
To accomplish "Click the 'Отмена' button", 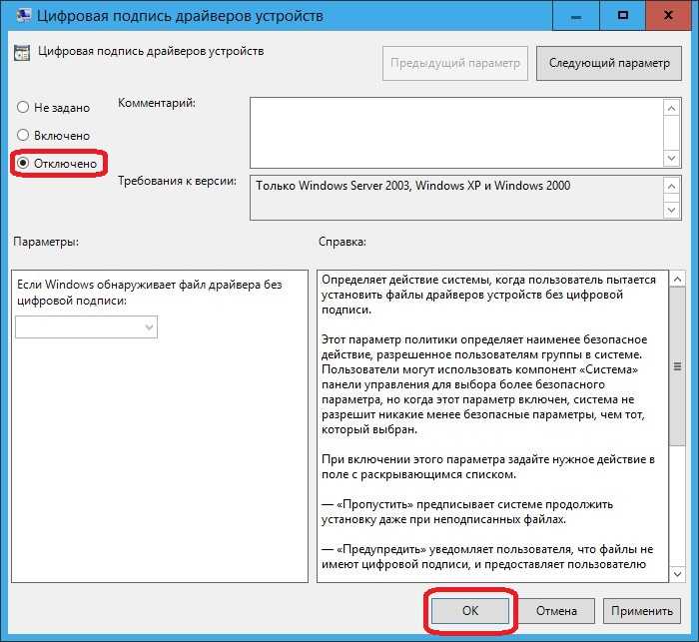I will point(556,610).
